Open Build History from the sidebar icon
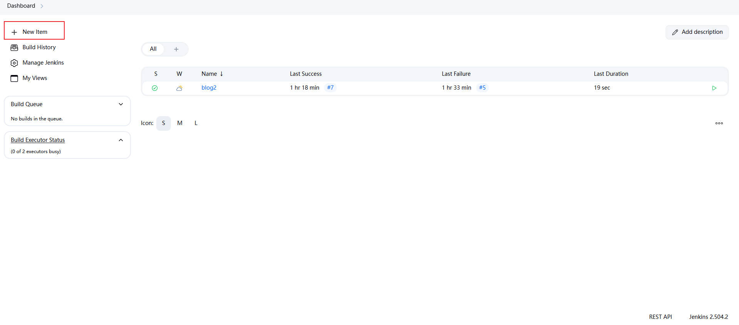739x325 pixels. pos(14,48)
